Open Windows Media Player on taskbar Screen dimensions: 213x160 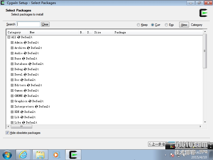coord(56,155)
